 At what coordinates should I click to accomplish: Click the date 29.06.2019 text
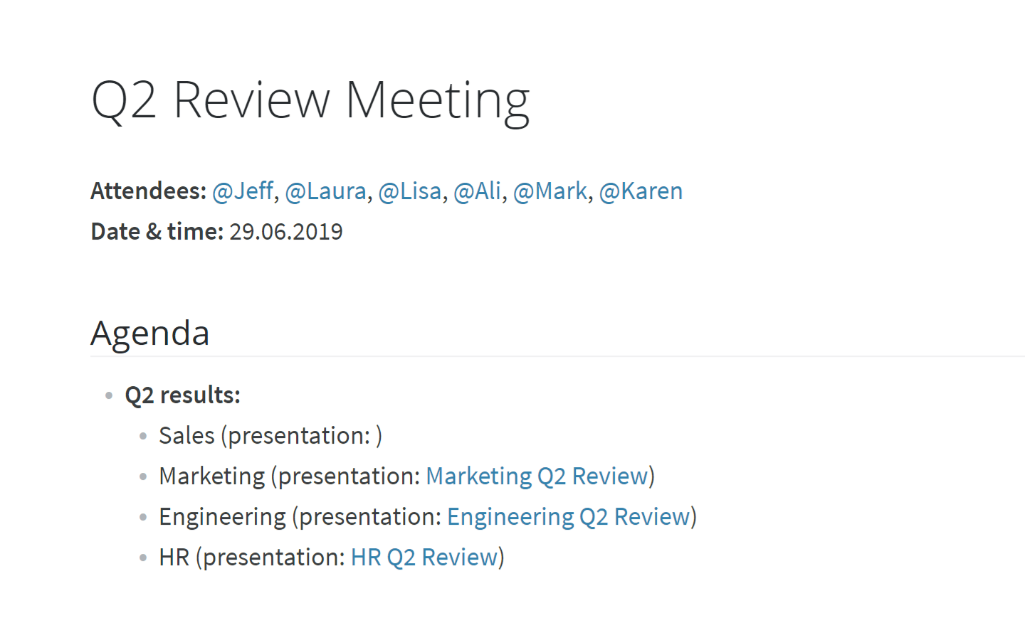286,232
